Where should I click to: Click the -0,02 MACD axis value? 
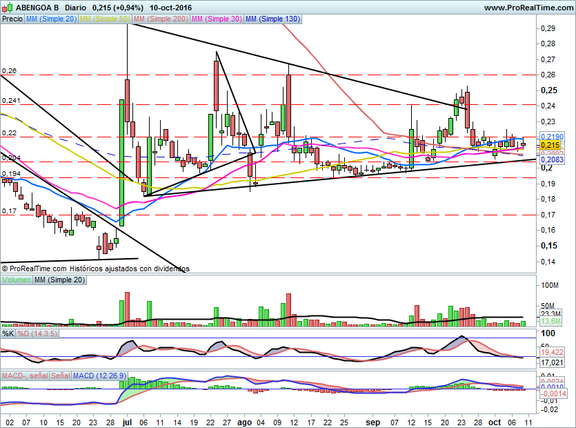[x=549, y=409]
